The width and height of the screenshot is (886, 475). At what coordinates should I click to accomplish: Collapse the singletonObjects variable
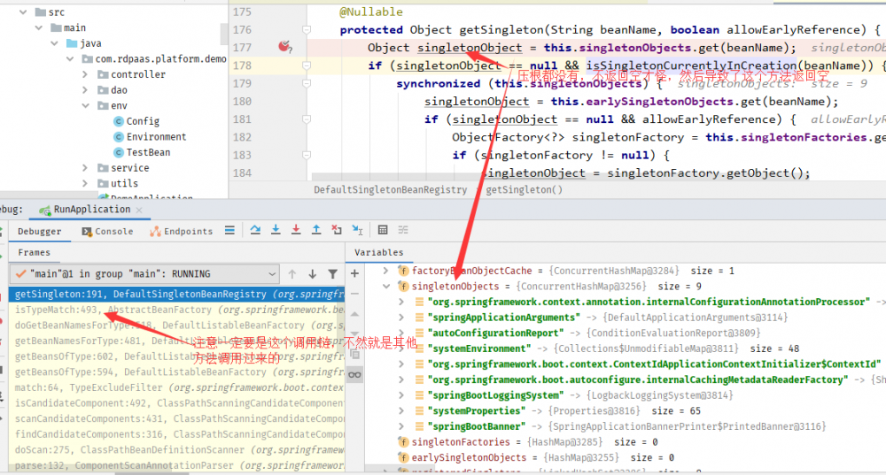click(386, 287)
